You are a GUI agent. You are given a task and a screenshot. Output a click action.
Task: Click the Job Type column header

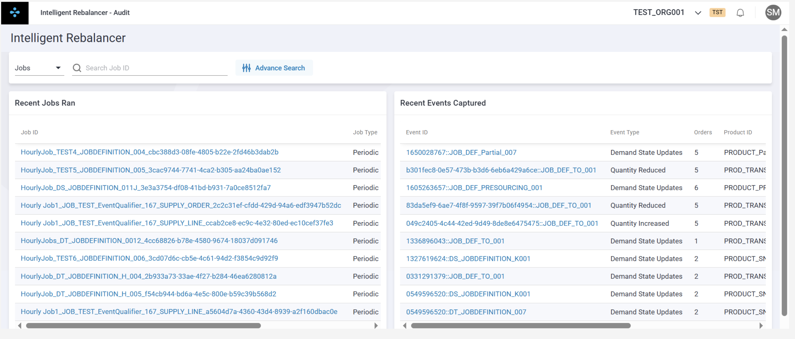[x=365, y=132]
